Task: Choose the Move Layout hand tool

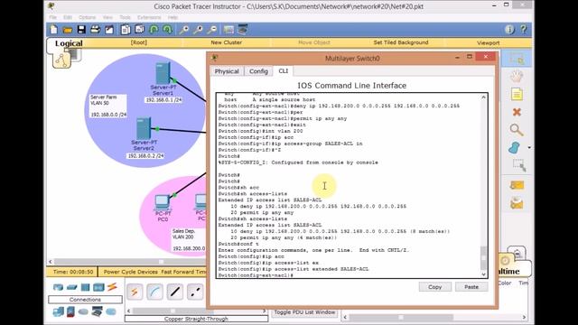Action: pyautogui.click(x=517, y=77)
